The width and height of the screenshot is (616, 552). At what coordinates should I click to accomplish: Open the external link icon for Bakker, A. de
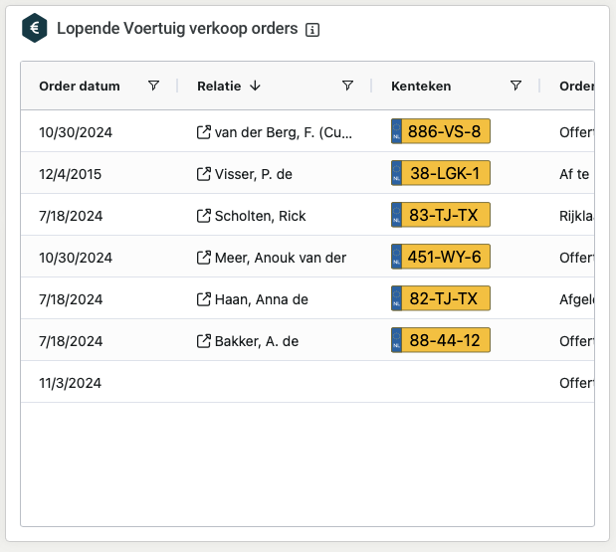204,341
